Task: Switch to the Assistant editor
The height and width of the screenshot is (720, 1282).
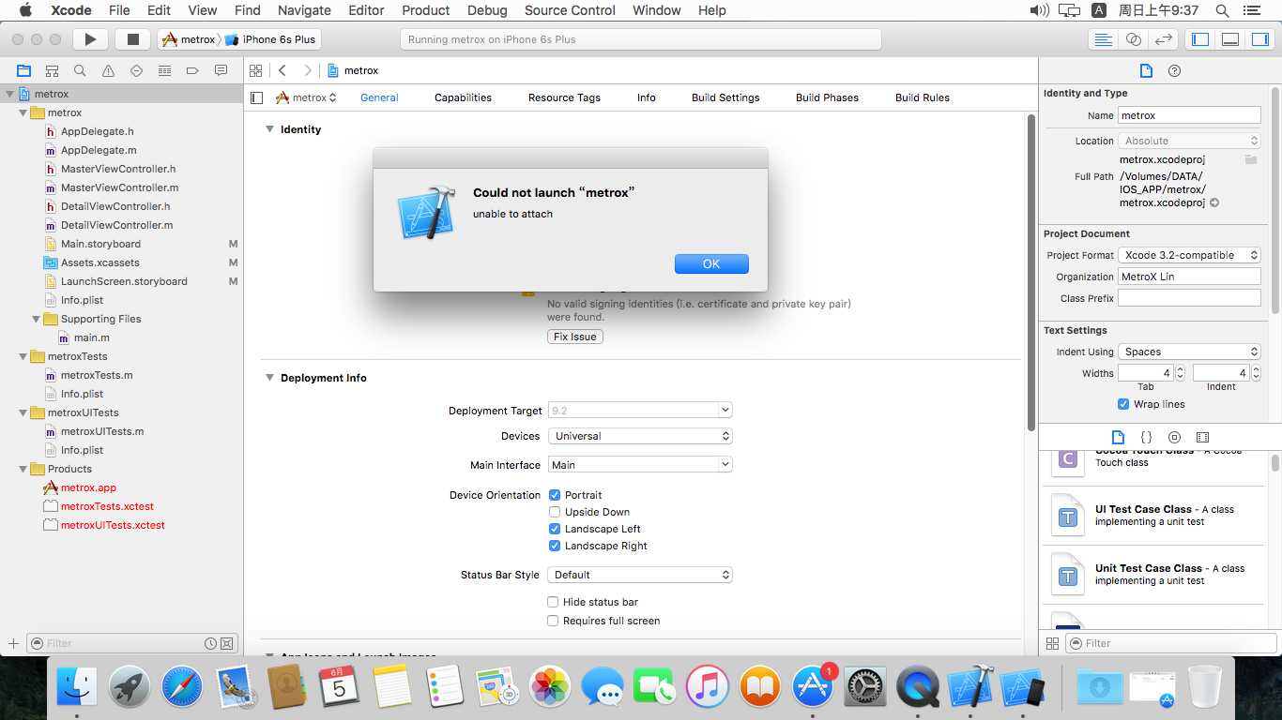Action: (x=1134, y=39)
